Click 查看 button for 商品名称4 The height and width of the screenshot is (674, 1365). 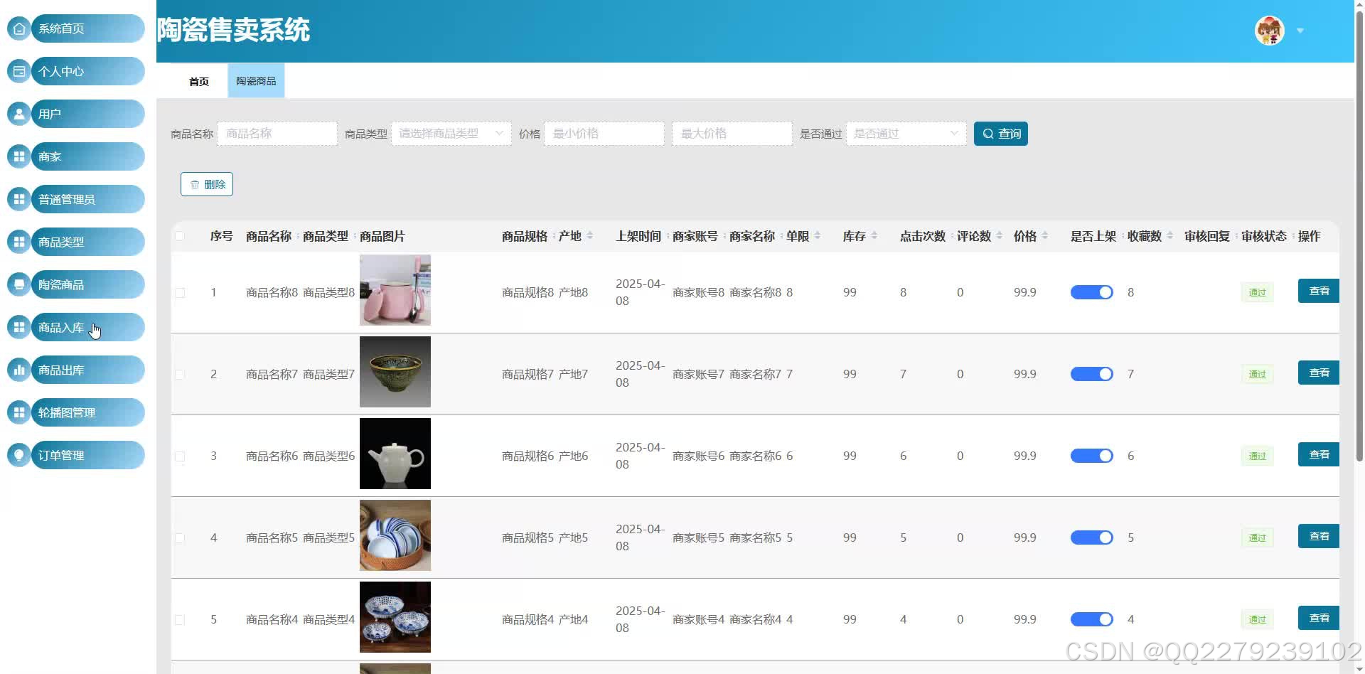coord(1319,618)
